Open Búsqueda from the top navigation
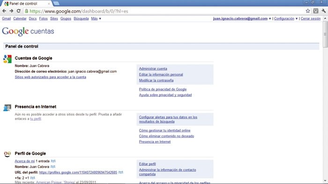This screenshot has height=184, width=328. 81,19
